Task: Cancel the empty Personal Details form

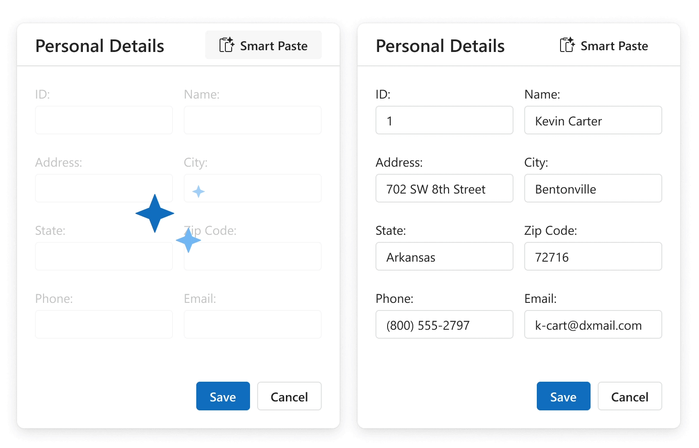Action: [x=289, y=396]
